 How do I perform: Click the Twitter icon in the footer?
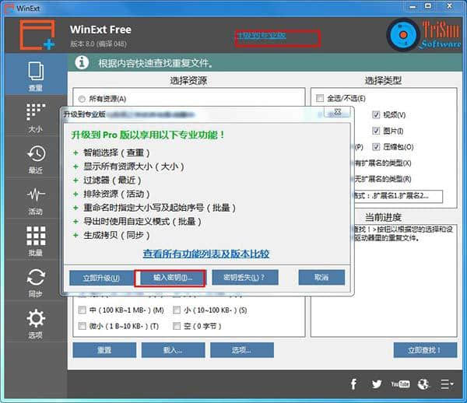click(x=377, y=384)
